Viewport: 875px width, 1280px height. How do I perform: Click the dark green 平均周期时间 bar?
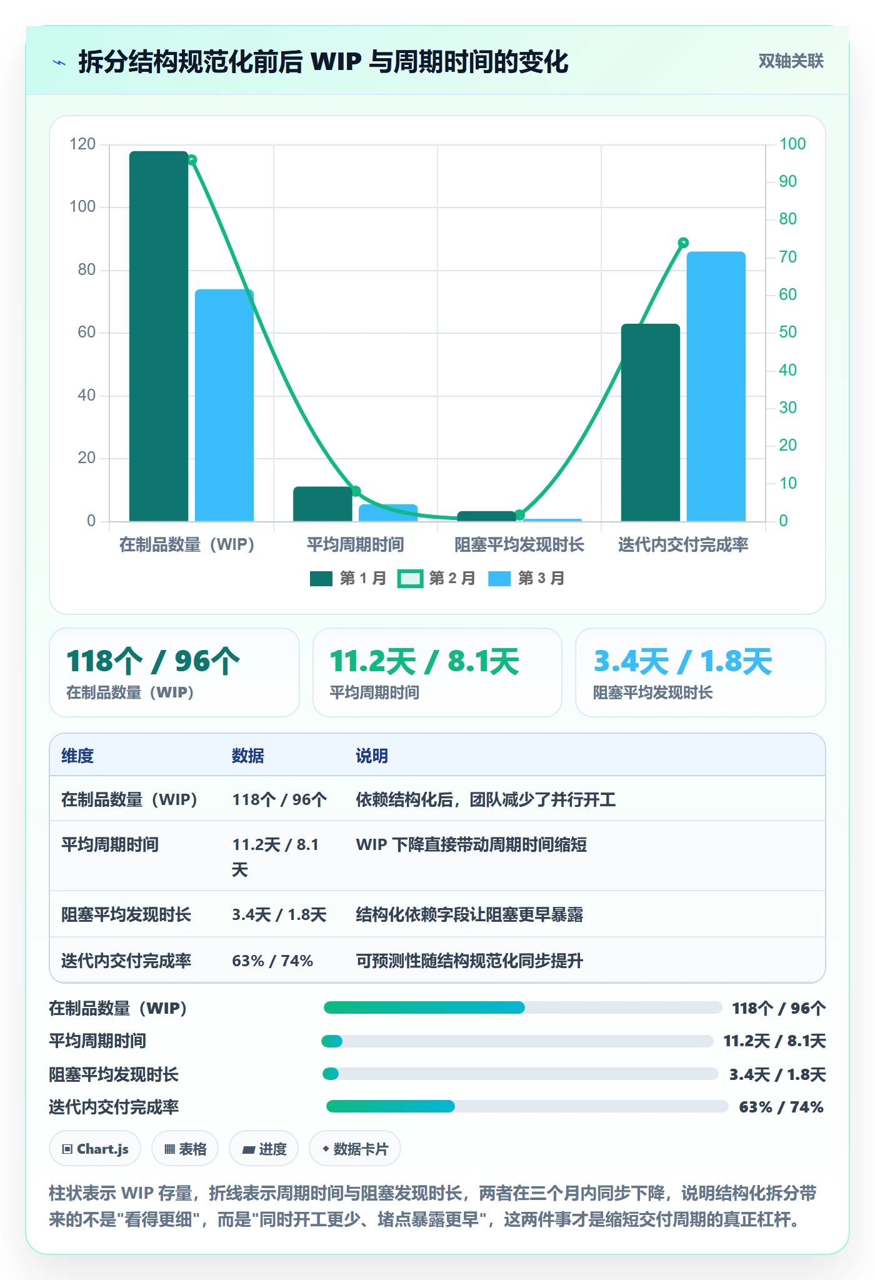(x=322, y=504)
